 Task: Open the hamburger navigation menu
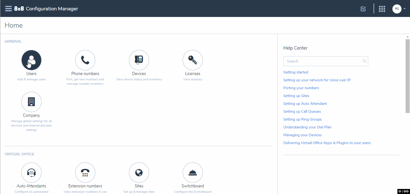click(8, 8)
